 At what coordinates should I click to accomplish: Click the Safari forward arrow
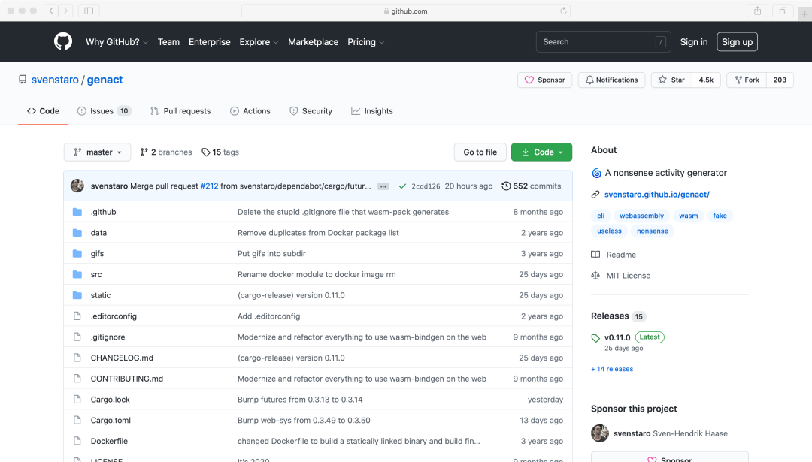[65, 11]
